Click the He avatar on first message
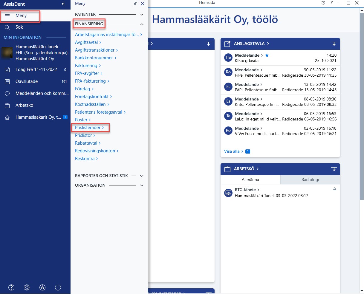The image size is (364, 294). 228,58
